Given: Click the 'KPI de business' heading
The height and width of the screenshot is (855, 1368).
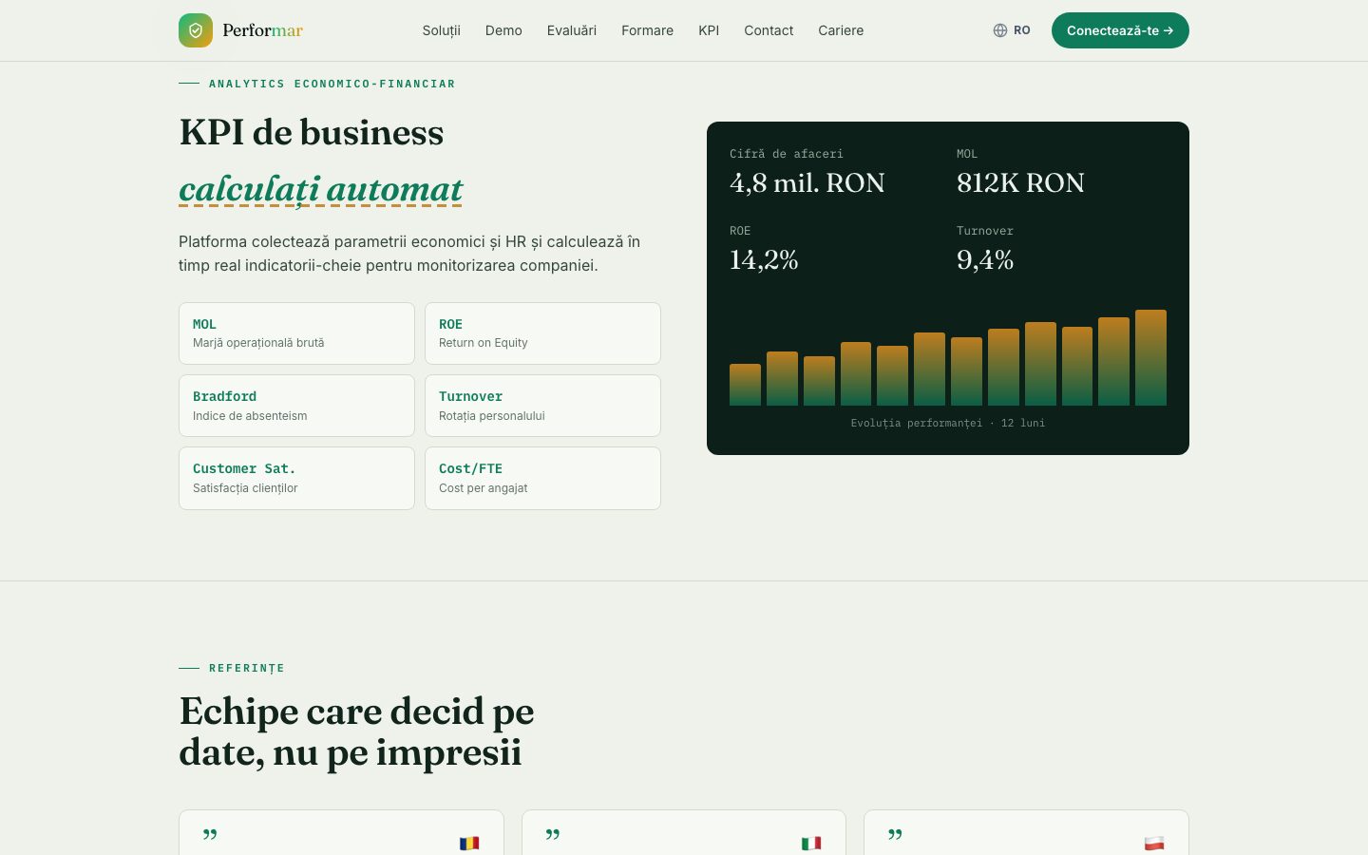Looking at the screenshot, I should point(312,132).
